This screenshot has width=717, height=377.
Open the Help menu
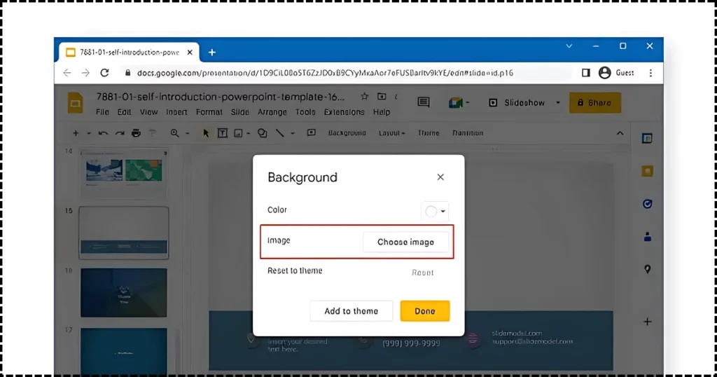click(x=382, y=112)
